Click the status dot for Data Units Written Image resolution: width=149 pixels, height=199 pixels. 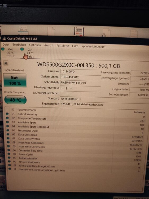[x=8, y=138]
